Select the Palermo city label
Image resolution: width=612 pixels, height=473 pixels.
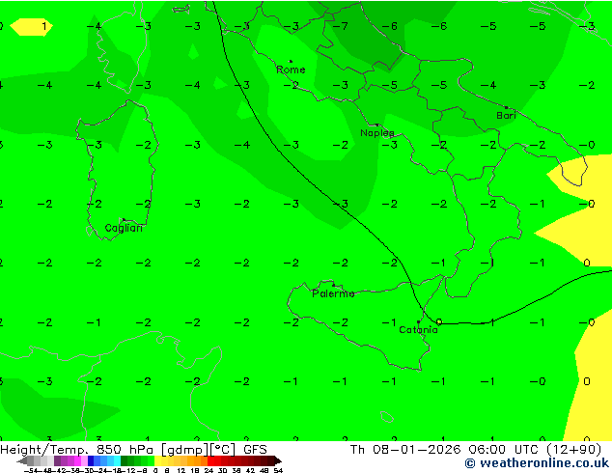pos(333,293)
